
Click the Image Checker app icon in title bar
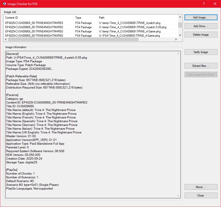[4, 4]
